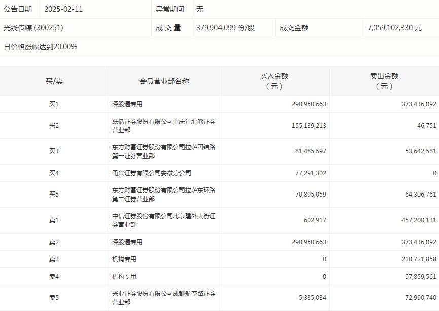Click 甬兴证券有限公司安徽分公司 name
Image resolution: width=439 pixels, height=311 pixels.
(x=152, y=173)
